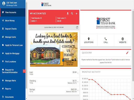
Task: Click the WEBSITE button
Action: 122,40
